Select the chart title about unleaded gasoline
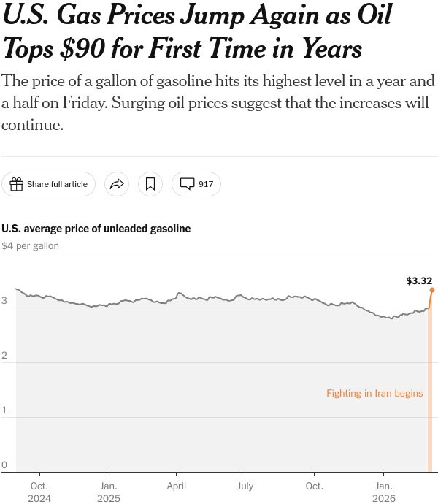Viewport: 438px width, 504px height. click(96, 229)
